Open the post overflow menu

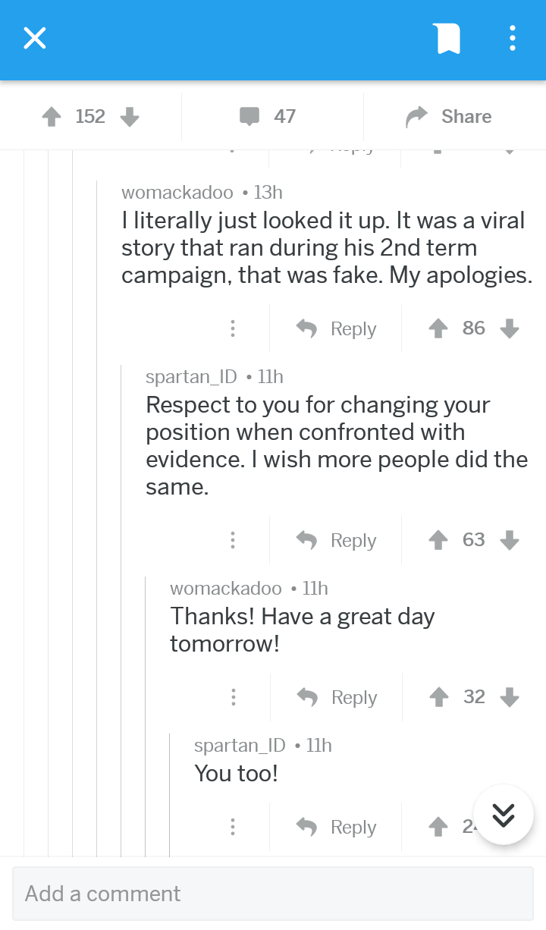(x=512, y=38)
